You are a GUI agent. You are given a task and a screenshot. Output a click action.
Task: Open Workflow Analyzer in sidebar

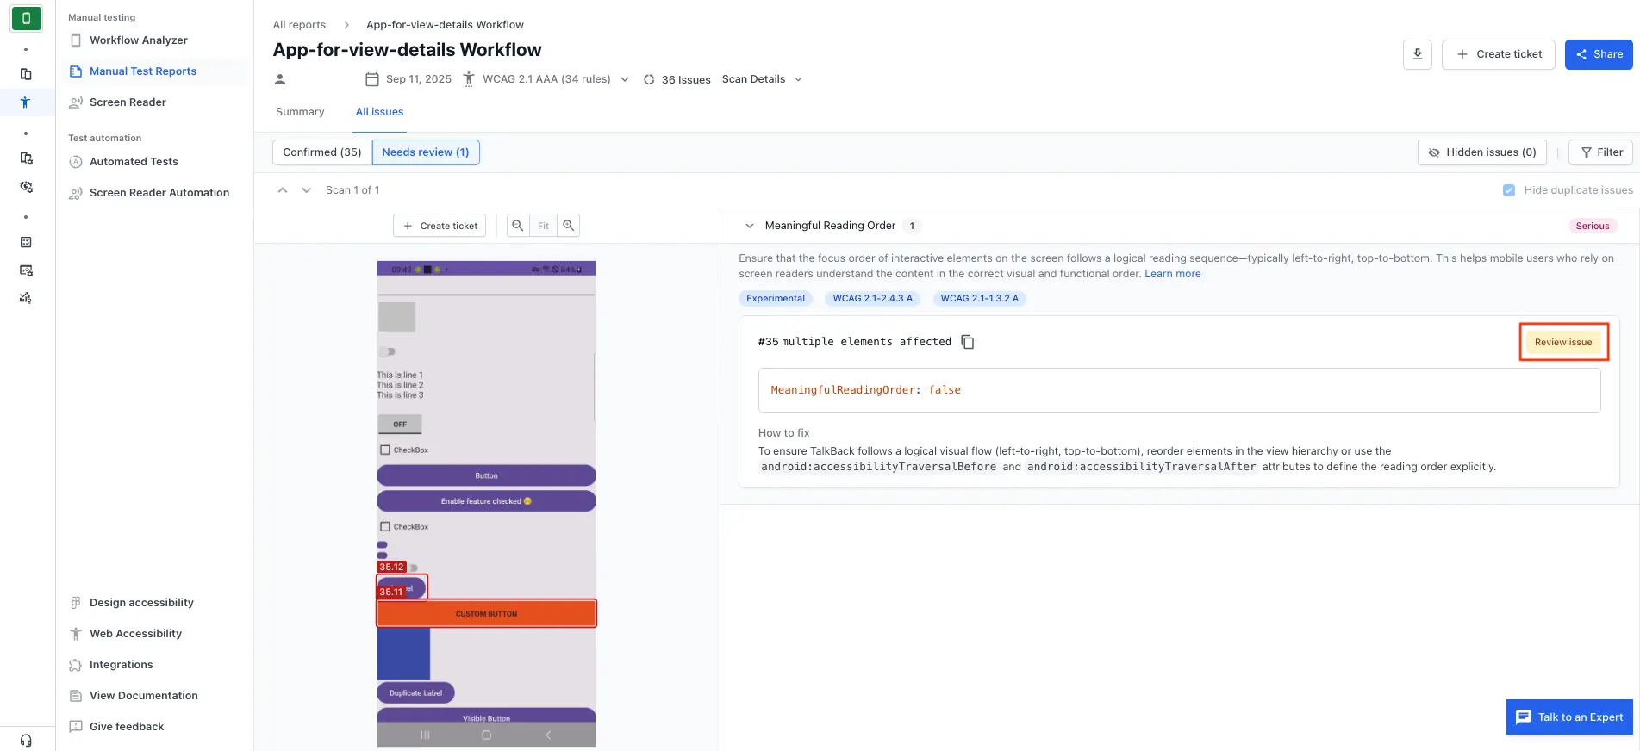(x=138, y=40)
